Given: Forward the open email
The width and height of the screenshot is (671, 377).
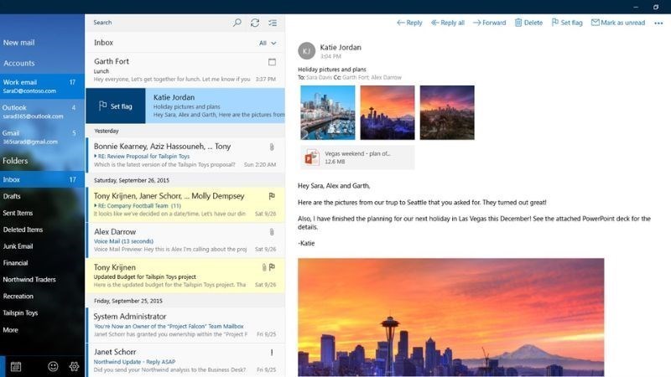Looking at the screenshot, I should click(x=489, y=23).
